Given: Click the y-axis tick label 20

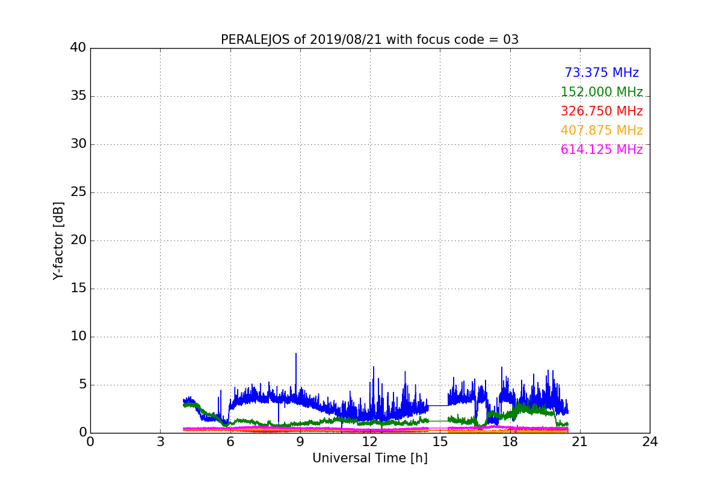Looking at the screenshot, I should coord(78,240).
